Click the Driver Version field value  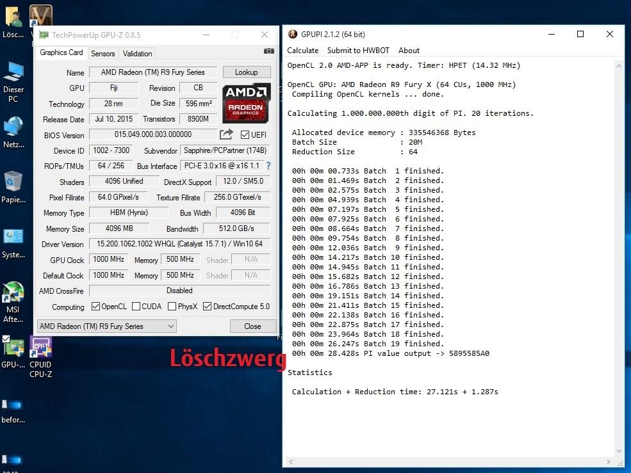coord(179,244)
